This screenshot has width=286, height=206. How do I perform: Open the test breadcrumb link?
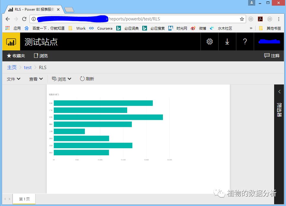pos(28,68)
